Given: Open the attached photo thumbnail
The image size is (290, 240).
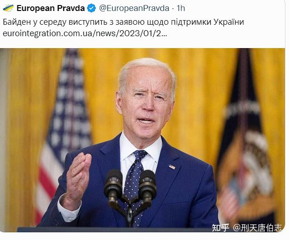Looking at the screenshot, I should coord(142,140).
